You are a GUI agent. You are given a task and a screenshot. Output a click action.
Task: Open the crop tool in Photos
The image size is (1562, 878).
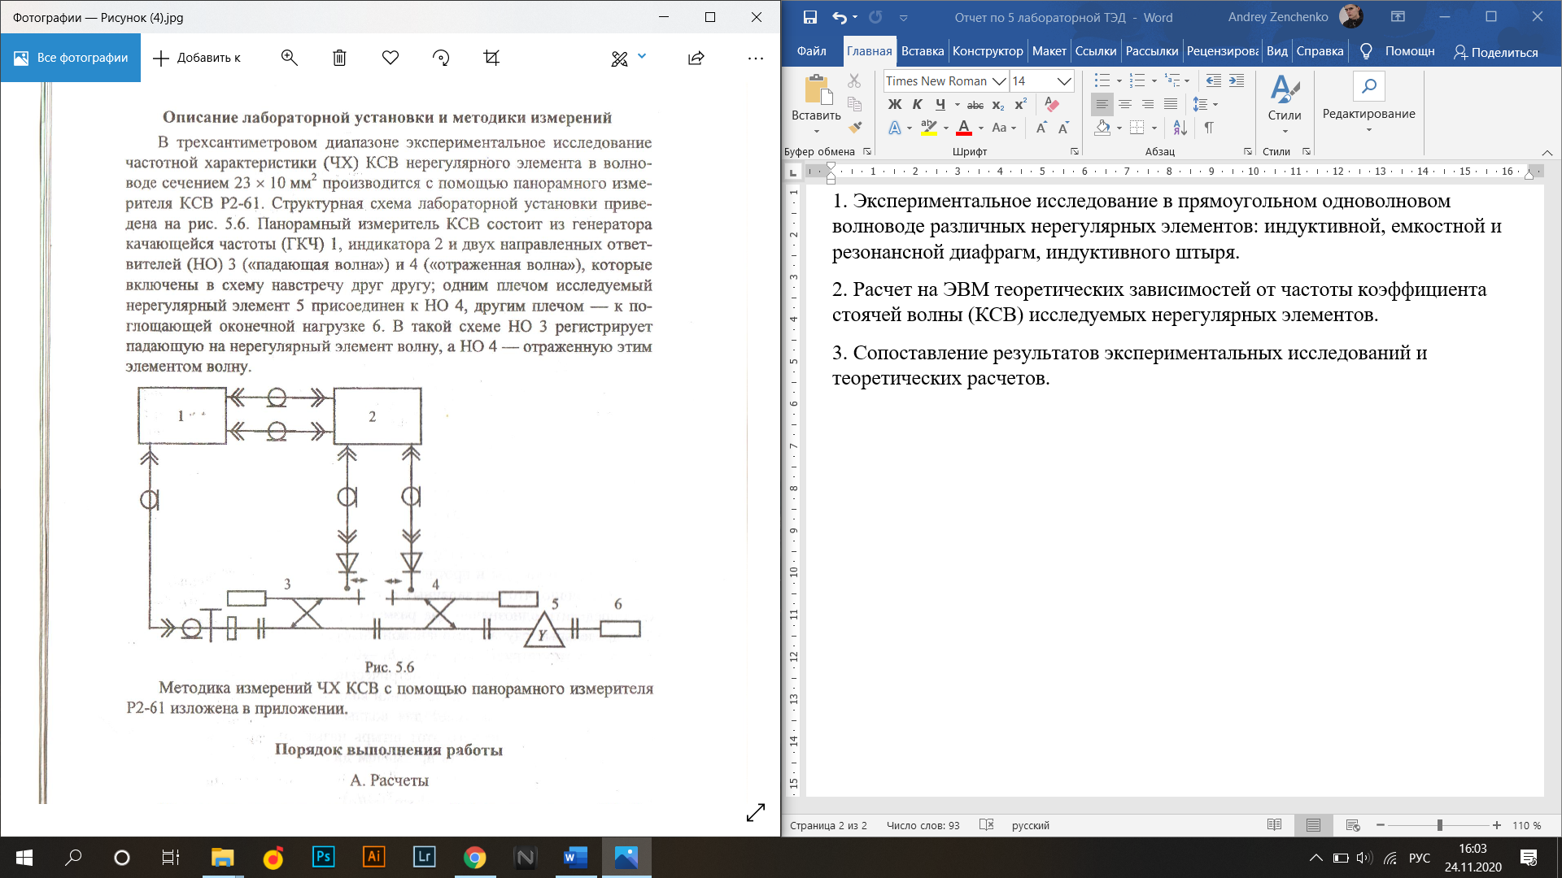491,58
